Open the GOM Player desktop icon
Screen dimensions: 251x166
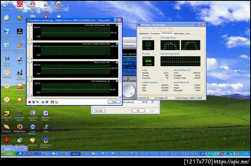click(20, 101)
